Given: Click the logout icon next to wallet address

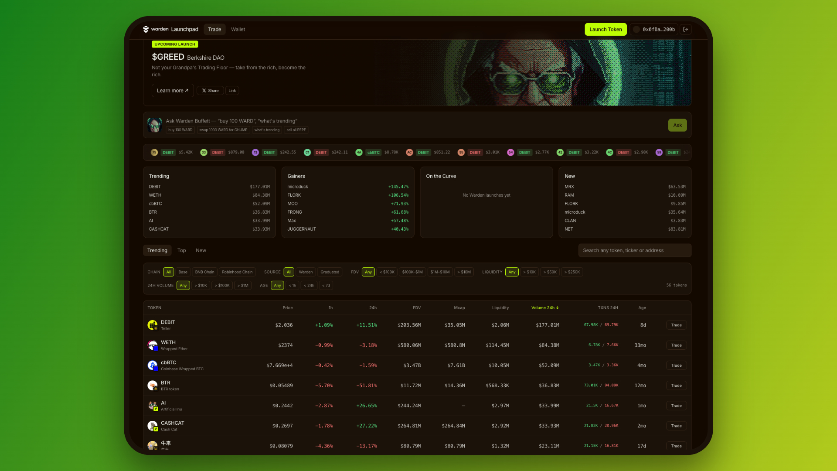Looking at the screenshot, I should tap(686, 29).
